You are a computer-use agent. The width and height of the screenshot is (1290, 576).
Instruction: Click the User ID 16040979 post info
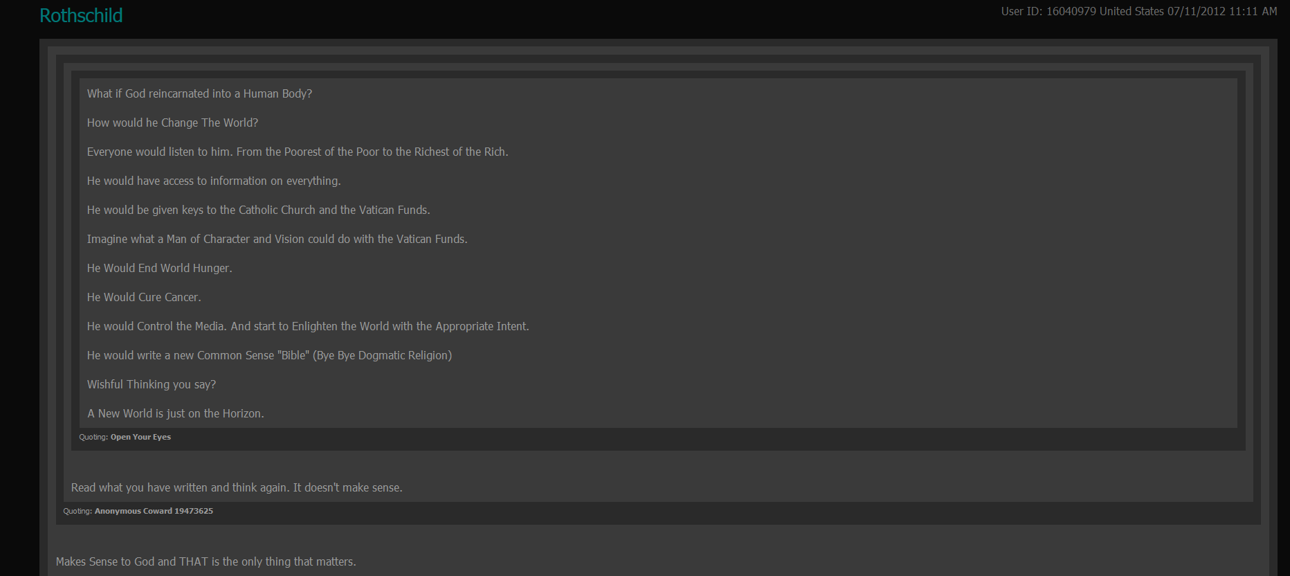click(x=1138, y=12)
